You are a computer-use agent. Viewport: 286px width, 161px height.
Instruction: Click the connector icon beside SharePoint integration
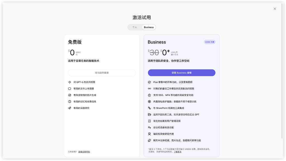[149, 108]
